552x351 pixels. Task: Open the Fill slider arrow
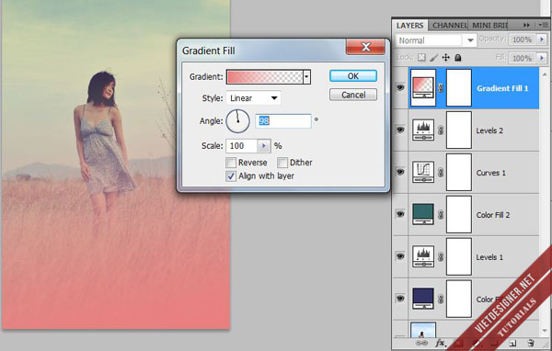[542, 57]
